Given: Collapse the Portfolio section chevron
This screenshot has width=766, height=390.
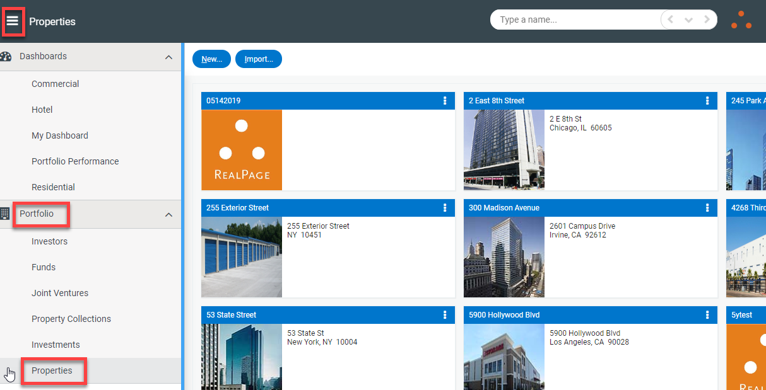Looking at the screenshot, I should coord(168,215).
